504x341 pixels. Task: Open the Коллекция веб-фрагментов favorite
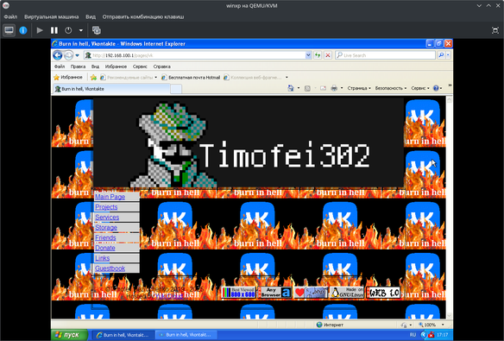click(x=253, y=78)
